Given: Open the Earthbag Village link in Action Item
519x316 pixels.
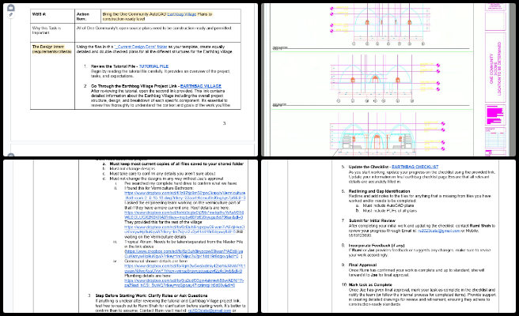Looking at the screenshot, I should [181, 14].
